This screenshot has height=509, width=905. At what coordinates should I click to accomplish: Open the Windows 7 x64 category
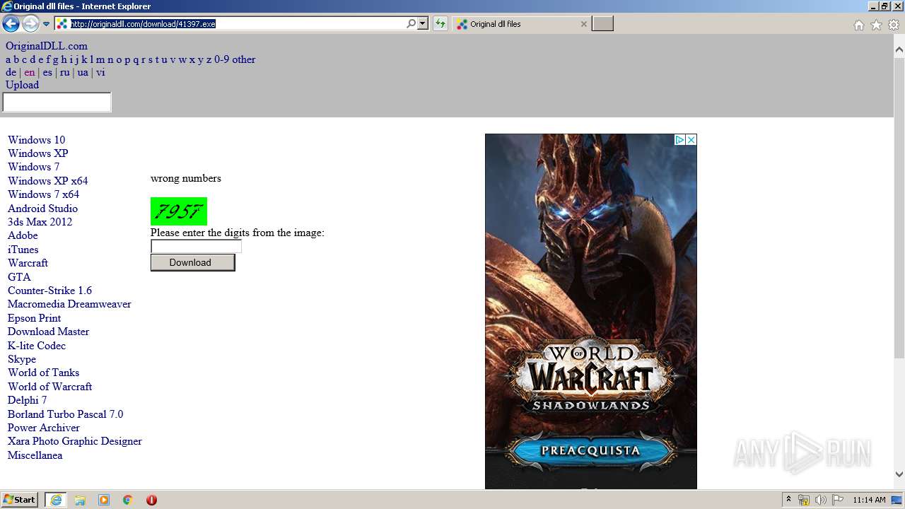pyautogui.click(x=44, y=194)
